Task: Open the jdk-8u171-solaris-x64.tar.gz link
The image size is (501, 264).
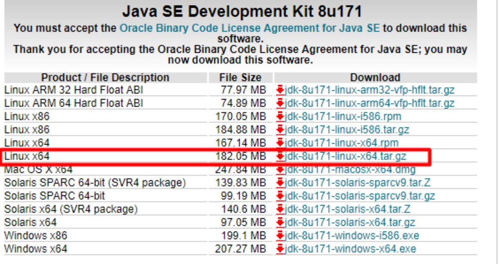Action: (x=350, y=223)
